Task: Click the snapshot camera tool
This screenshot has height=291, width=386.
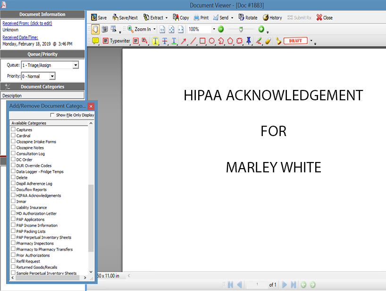Action: click(x=104, y=29)
